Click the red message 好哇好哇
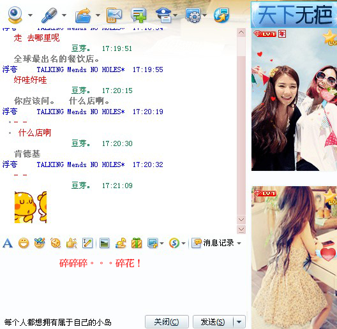Viewport: 337px width, 329px height. pos(30,80)
